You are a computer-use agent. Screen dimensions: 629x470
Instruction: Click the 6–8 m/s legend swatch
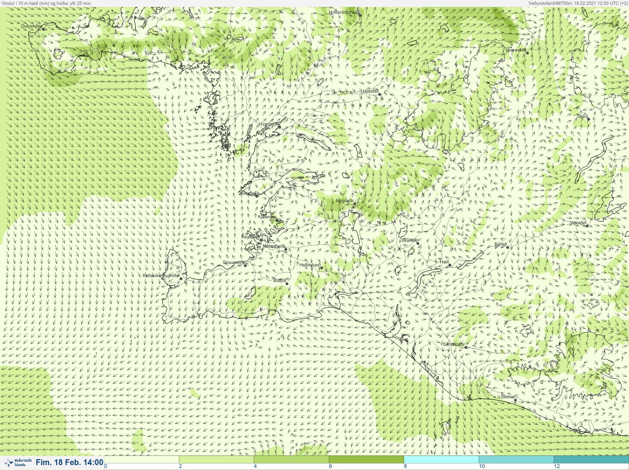point(366,460)
